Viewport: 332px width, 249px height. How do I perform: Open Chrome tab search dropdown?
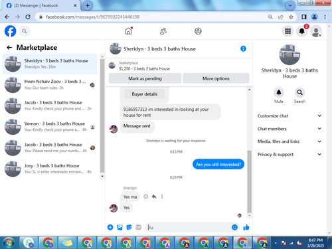point(290,5)
